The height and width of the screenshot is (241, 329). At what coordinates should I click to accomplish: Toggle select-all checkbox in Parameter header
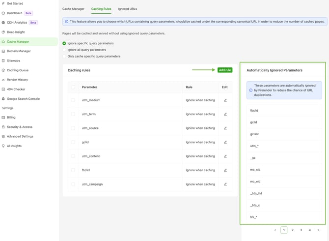pos(73,87)
